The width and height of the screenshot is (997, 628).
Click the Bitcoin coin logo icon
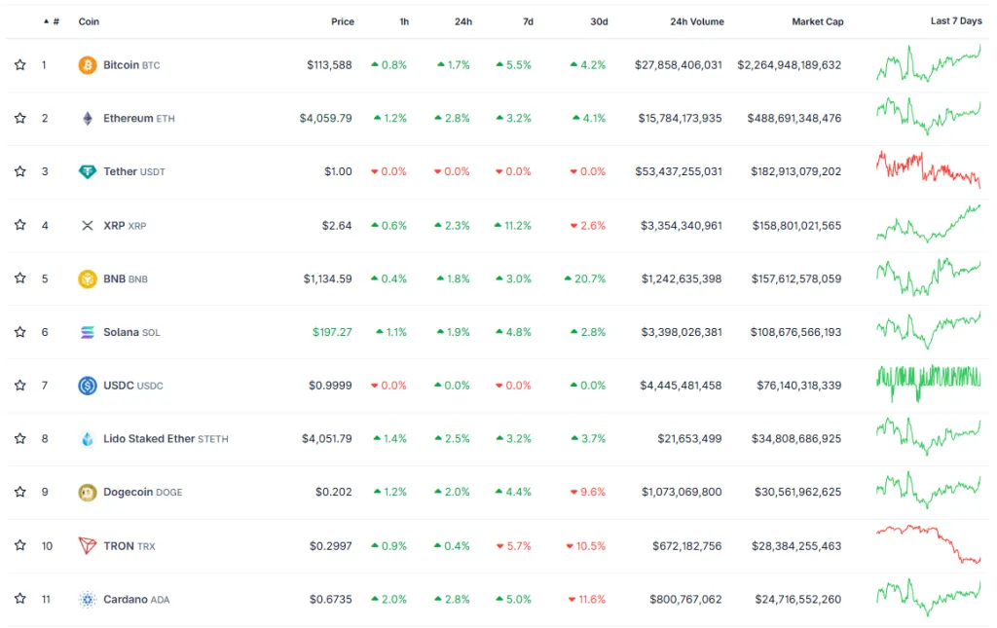pos(88,65)
